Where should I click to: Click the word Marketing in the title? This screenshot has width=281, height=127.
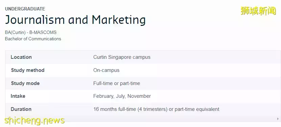(x=119, y=19)
